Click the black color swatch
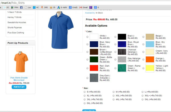This screenshot has height=112, width=171. 122,37
